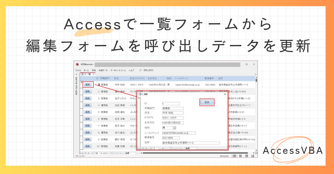This screenshot has width=334, height=174.
Task: Click 編集 button for 吉岡 達也 row
Action: (88, 112)
